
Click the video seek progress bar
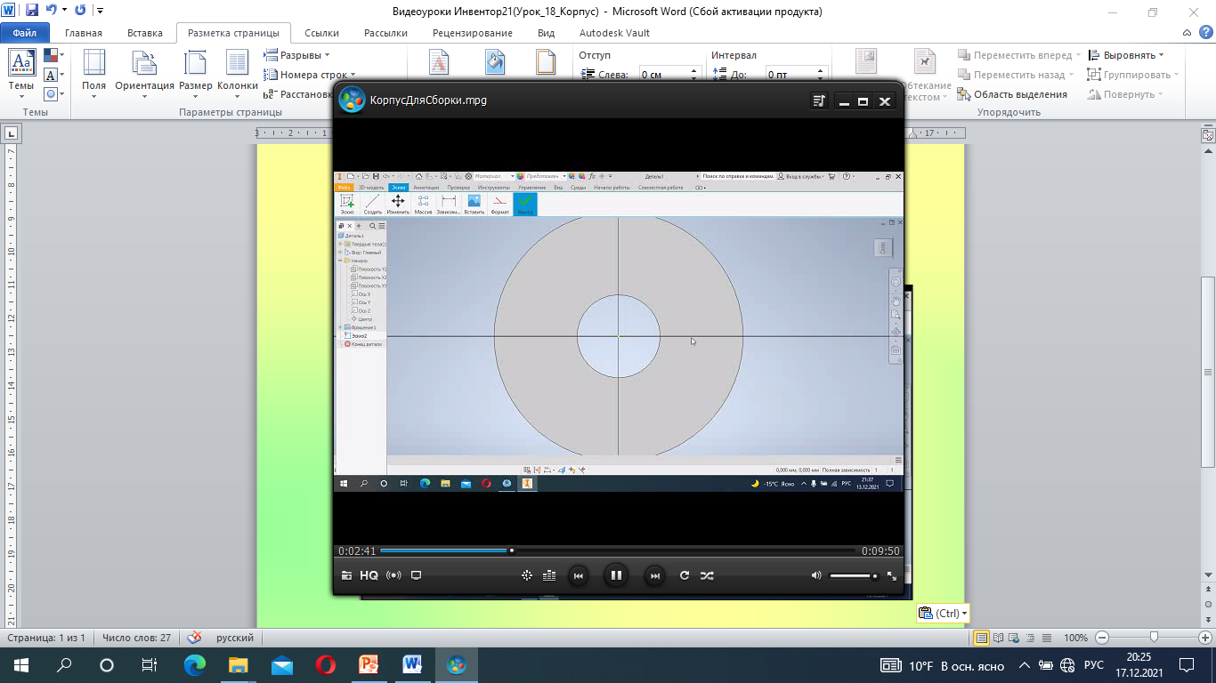[x=618, y=550]
